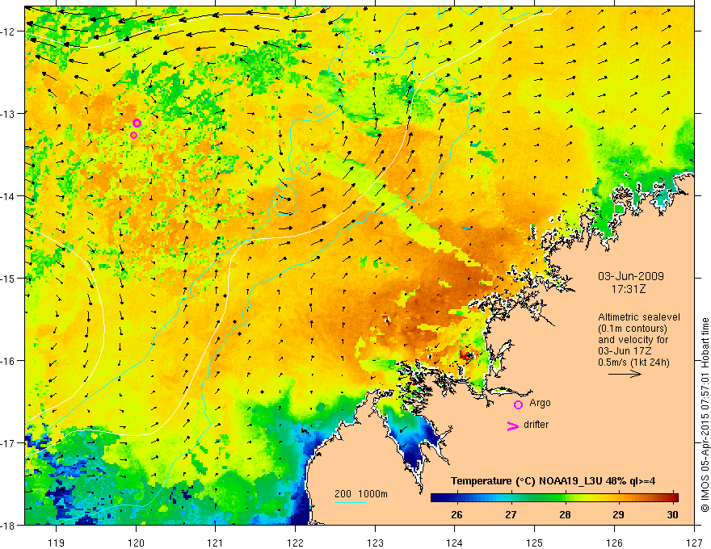Click the '126' longitude axis label
Image resolution: width=711 pixels, height=549 pixels.
click(x=614, y=543)
